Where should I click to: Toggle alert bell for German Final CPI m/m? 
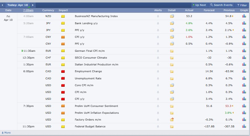click(x=158, y=51)
